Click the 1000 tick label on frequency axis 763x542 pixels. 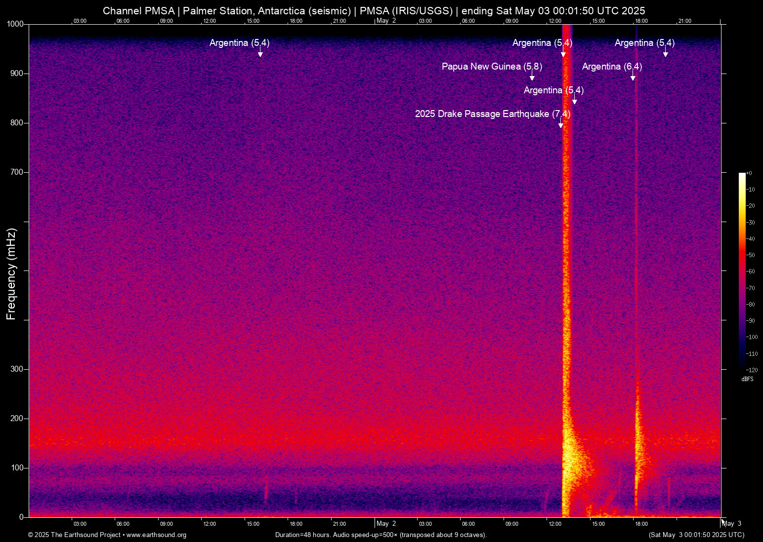point(15,24)
